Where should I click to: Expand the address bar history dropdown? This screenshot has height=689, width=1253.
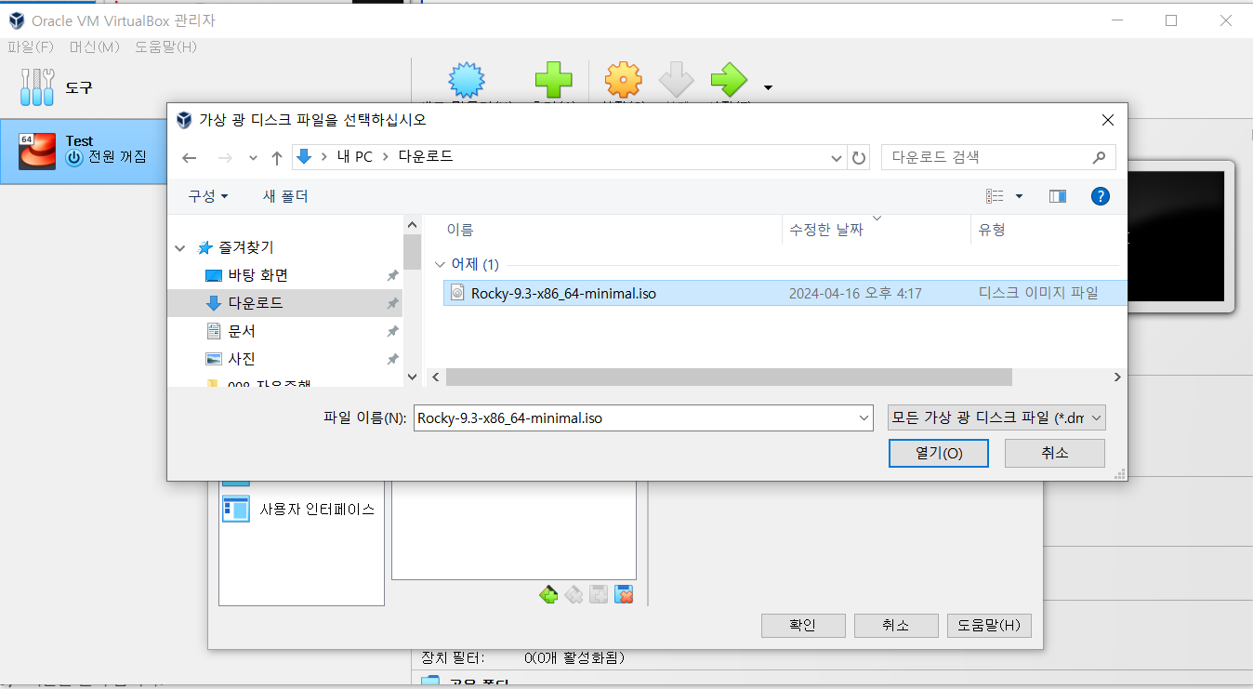(x=837, y=158)
